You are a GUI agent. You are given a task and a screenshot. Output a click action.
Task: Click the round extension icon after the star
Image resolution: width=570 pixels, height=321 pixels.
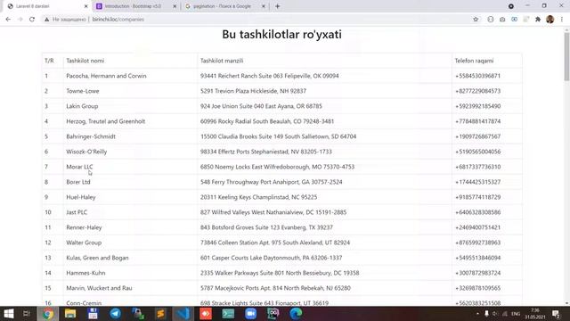tap(491, 20)
